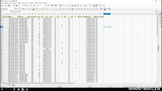Image resolution: width=162 pixels, height=91 pixels.
Task: Clone formatting with the paintbrush icon
Action: point(32,6)
